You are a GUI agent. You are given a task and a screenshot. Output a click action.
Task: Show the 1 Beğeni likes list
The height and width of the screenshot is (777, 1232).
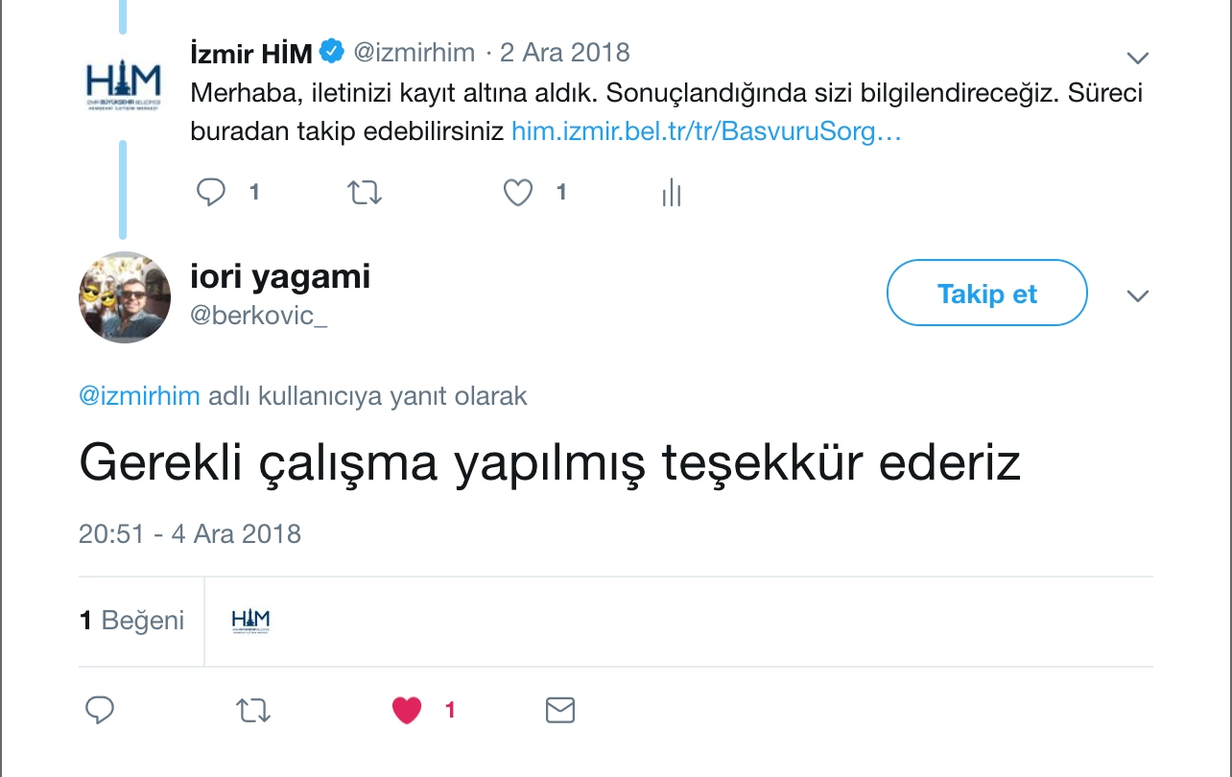pos(131,621)
